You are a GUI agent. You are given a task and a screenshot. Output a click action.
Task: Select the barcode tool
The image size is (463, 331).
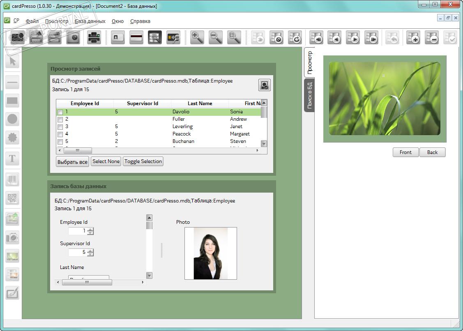point(12,179)
